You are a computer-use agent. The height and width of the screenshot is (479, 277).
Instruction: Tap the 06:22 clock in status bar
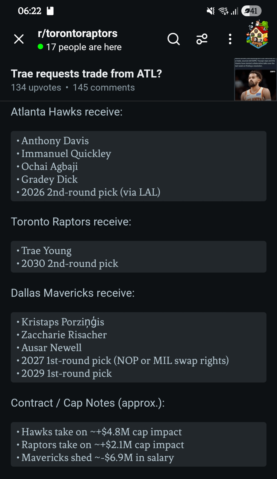(29, 11)
